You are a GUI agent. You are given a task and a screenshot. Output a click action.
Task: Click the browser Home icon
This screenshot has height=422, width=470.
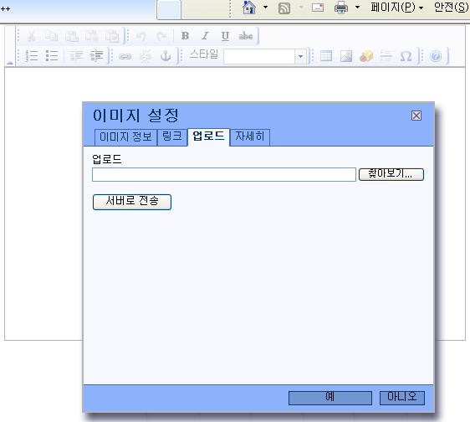tap(249, 8)
